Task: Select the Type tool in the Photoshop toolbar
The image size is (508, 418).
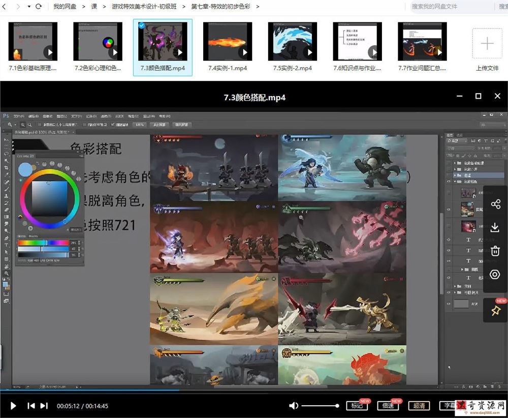Action: [6, 245]
